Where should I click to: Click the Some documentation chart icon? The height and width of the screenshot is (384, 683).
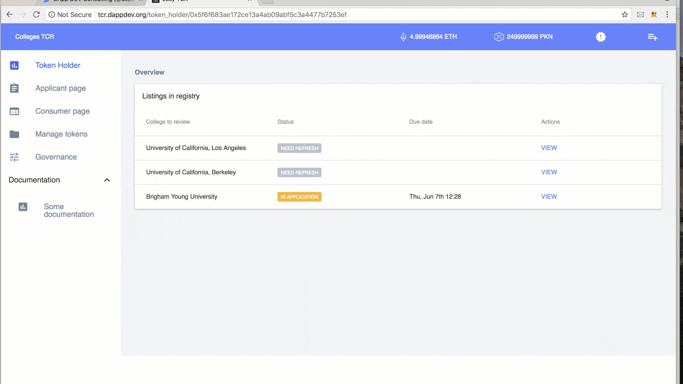point(23,207)
